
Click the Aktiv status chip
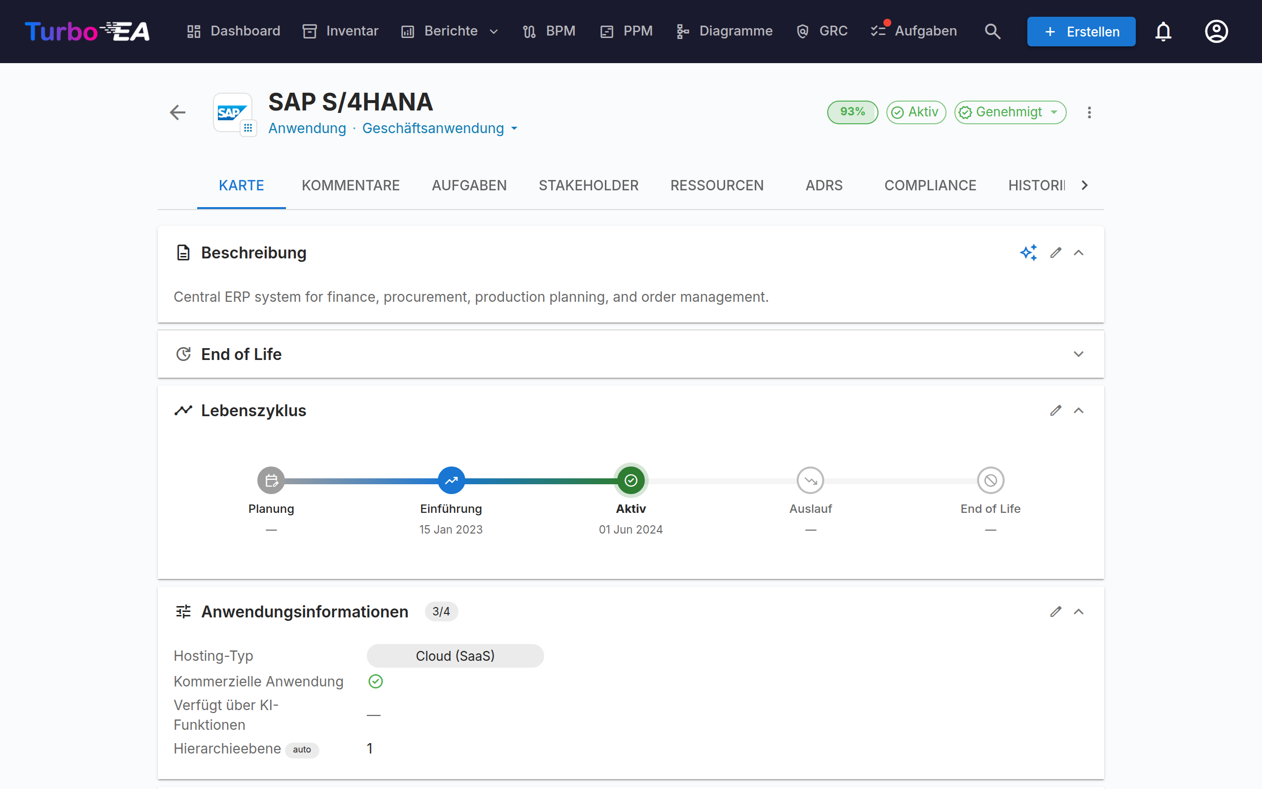[916, 112]
